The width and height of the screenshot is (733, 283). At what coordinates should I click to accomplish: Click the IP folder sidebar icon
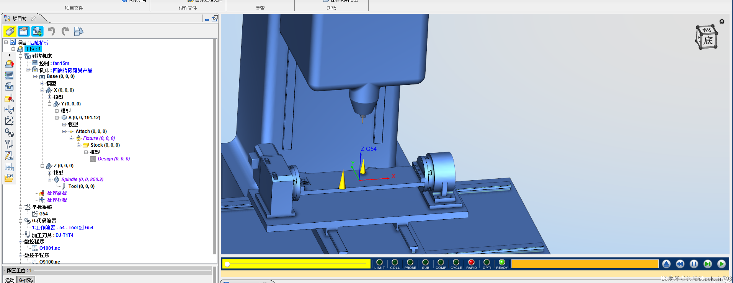click(x=9, y=178)
